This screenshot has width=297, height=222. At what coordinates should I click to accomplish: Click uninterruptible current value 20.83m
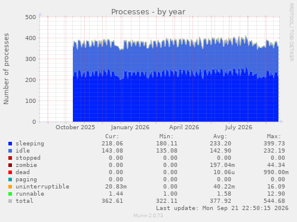coord(116,187)
